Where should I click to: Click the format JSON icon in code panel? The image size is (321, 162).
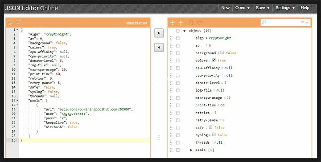[10, 22]
